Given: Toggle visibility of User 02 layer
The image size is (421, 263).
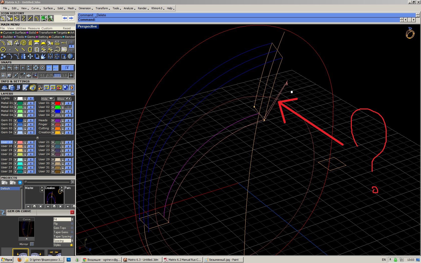Looking at the screenshot, I should 68,107.
